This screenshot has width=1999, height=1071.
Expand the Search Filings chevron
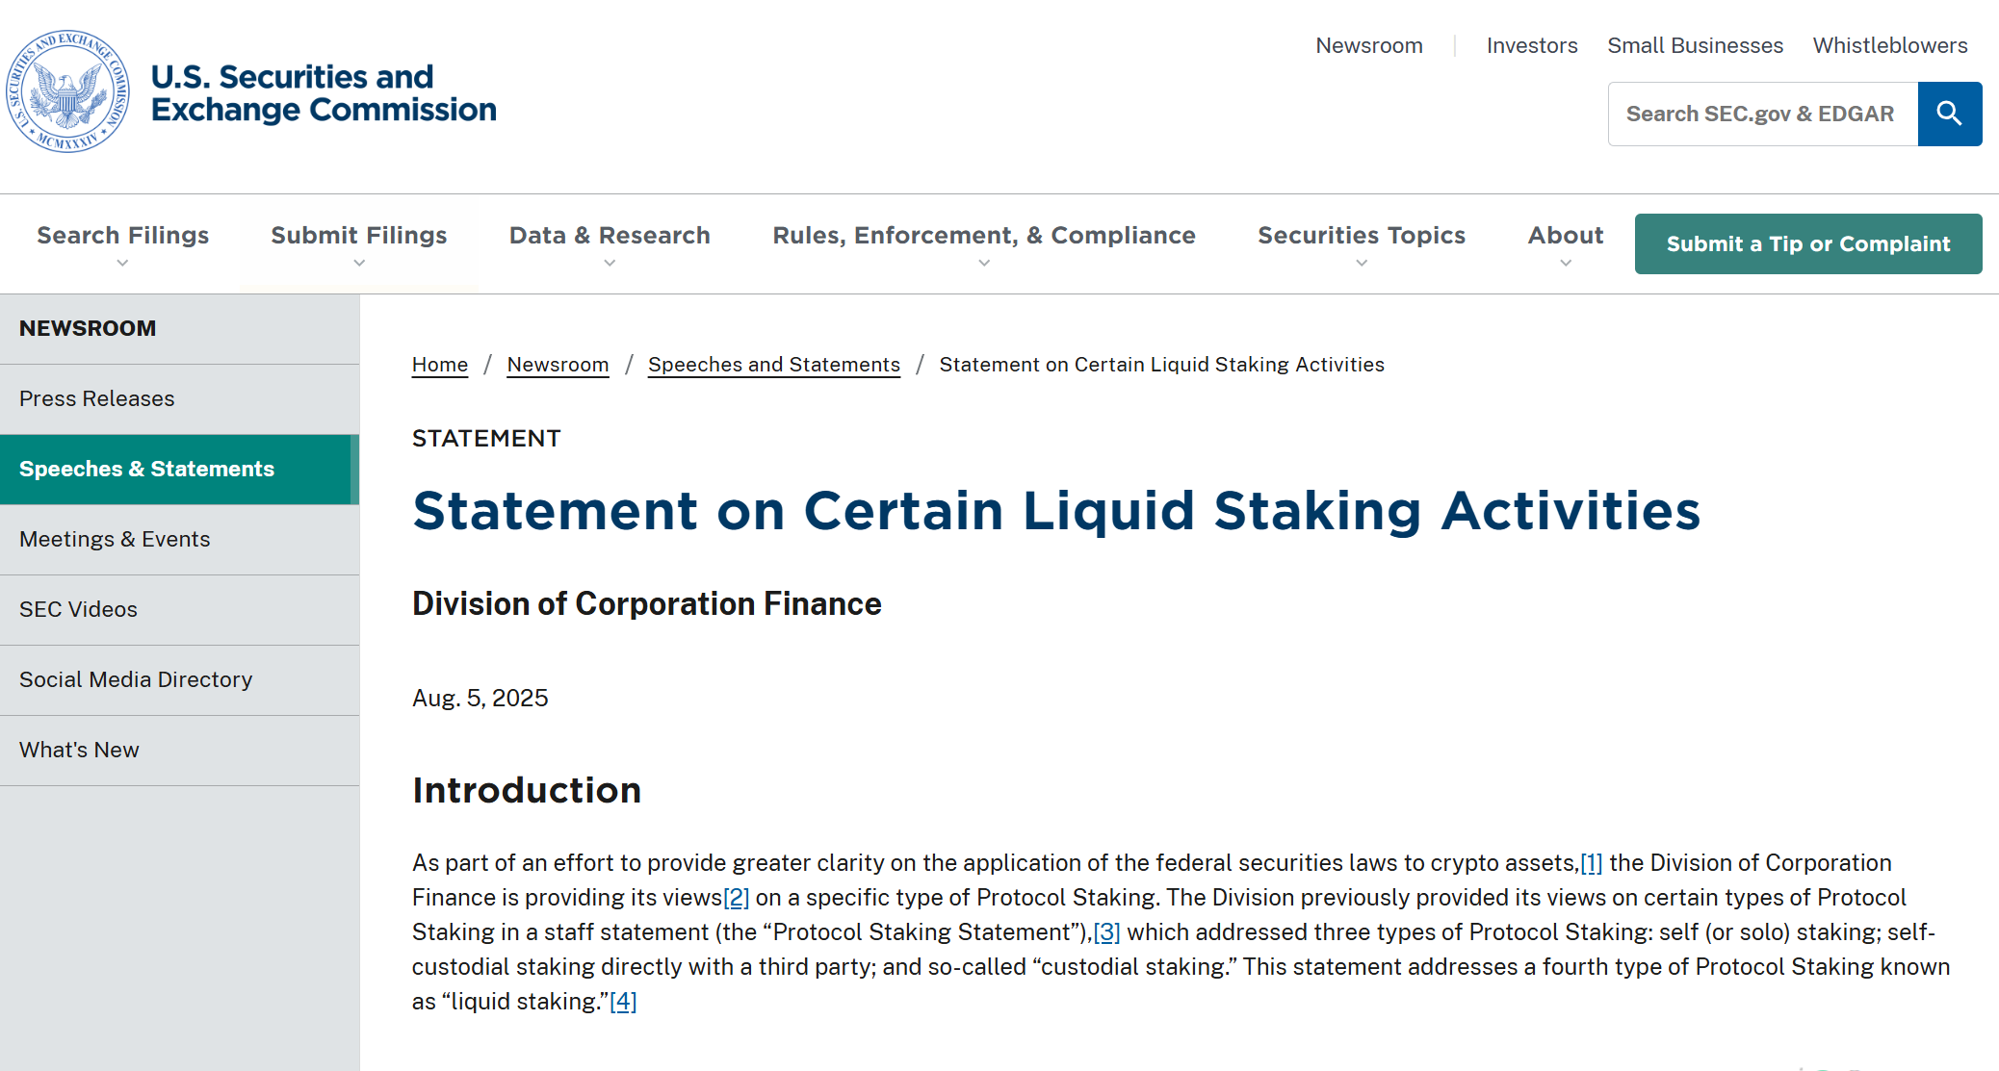122,263
